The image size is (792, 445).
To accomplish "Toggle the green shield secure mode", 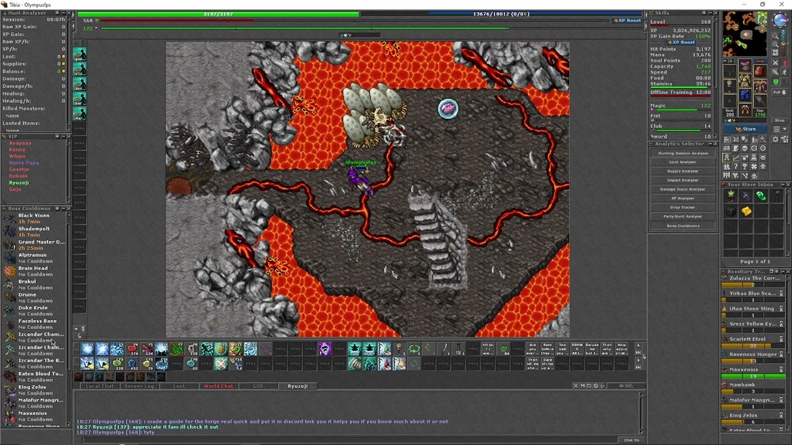I will 776,82.
